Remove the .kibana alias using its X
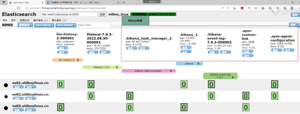Image resolution: width=300 pixels, height=114 pixels. [x=198, y=64]
